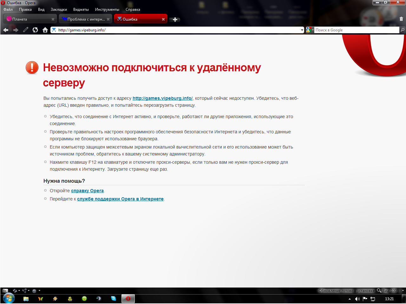Image resolution: width=406 pixels, height=304 pixels.
Task: Click the volume speaker tray icon
Action: coord(357,299)
